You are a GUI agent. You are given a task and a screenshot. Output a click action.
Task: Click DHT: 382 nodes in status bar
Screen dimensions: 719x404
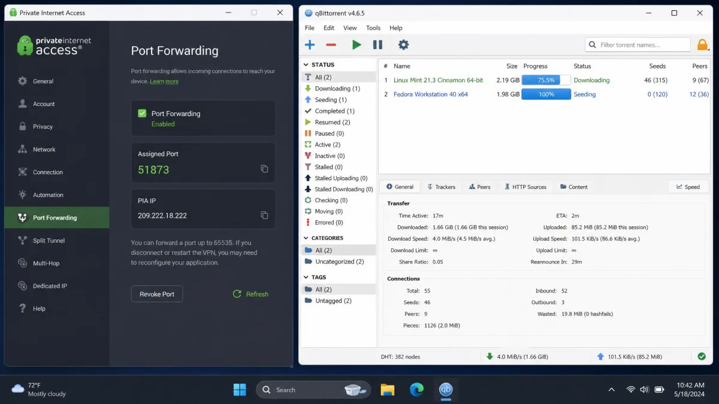pyautogui.click(x=400, y=357)
